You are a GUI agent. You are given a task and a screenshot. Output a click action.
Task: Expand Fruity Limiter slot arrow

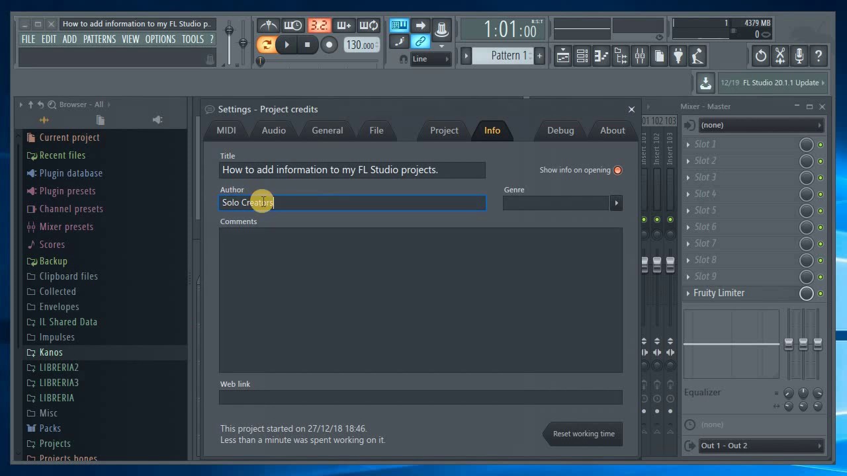click(688, 293)
